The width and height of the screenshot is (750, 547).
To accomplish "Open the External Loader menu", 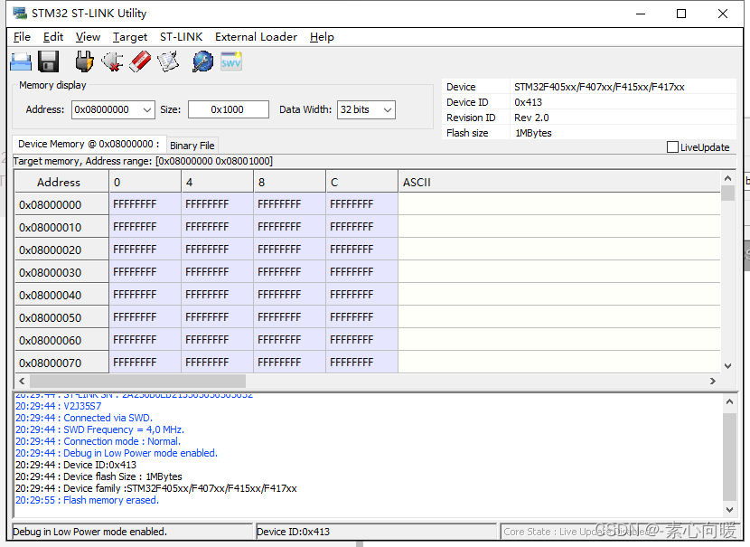I will pyautogui.click(x=256, y=37).
